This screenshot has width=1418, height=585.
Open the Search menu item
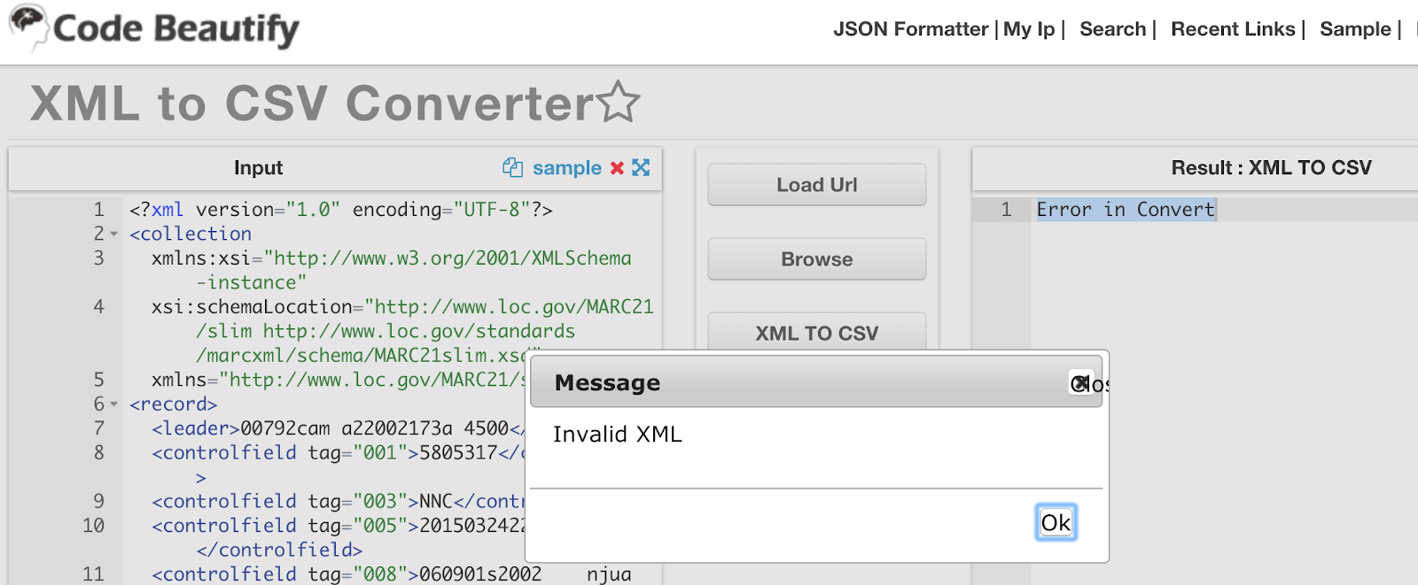point(1112,29)
